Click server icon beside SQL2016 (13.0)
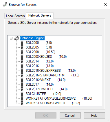 (x=22, y=66)
